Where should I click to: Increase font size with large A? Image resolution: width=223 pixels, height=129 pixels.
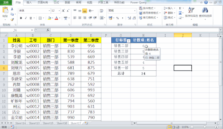pos(63,11)
